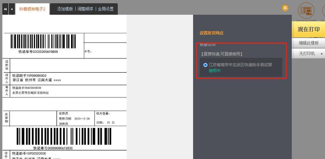Click 编辑此模板 button
This screenshot has width=325, height=159.
click(x=308, y=43)
